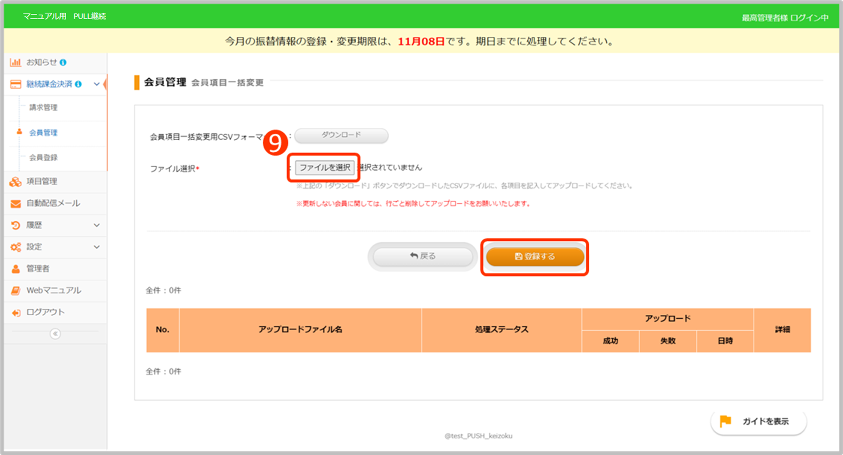Click the 自動配信メール envelope icon
843x455 pixels.
(16, 204)
